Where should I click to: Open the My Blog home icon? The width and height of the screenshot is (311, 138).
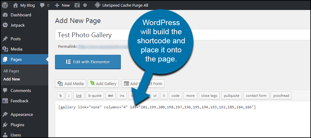pyautogui.click(x=16, y=5)
